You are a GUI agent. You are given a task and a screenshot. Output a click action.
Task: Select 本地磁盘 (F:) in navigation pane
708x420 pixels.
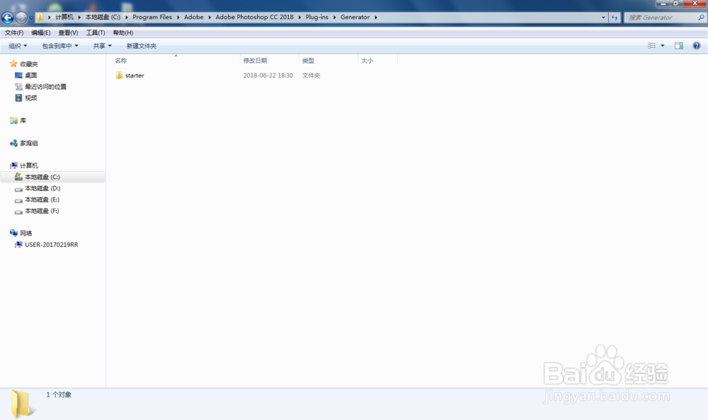click(42, 211)
